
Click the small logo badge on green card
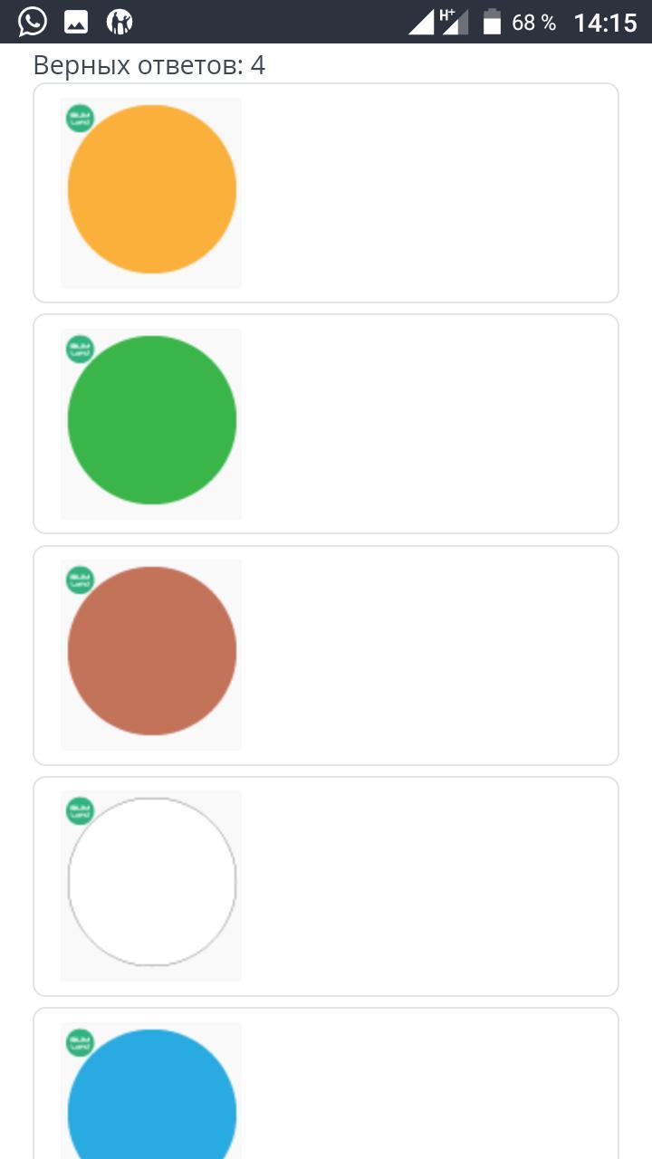point(80,350)
